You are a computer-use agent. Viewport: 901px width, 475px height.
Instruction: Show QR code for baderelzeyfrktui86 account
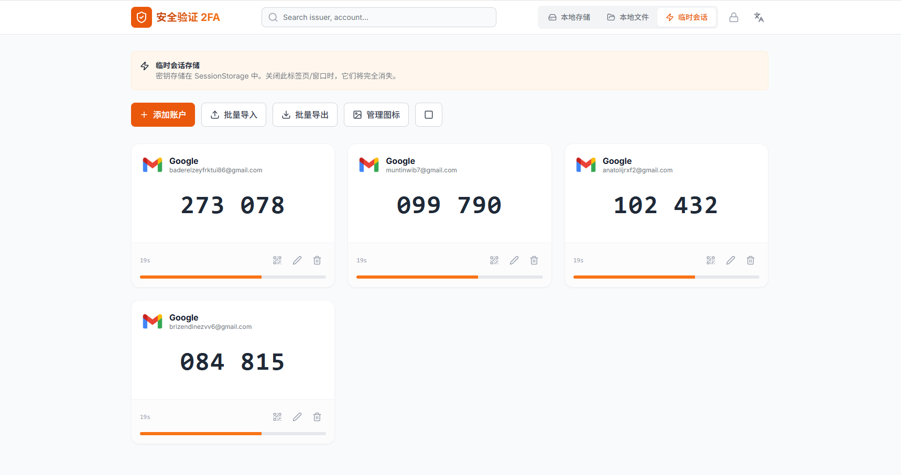click(277, 260)
